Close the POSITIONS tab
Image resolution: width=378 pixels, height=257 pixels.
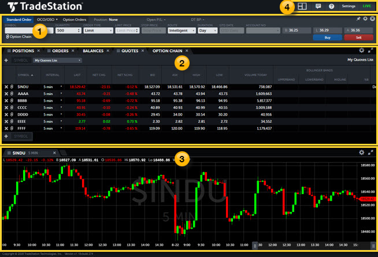39,51
